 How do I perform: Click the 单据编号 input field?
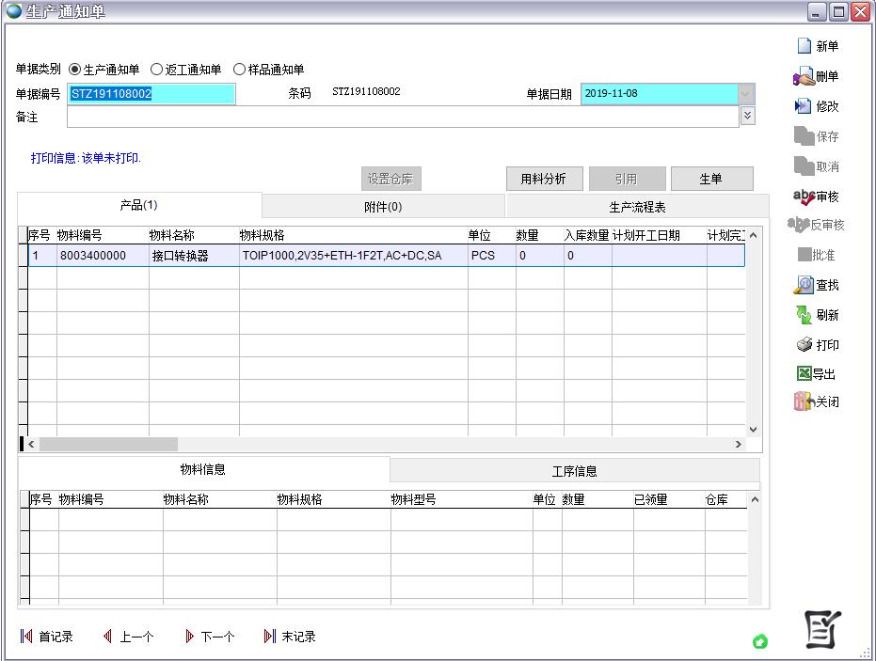click(x=151, y=94)
